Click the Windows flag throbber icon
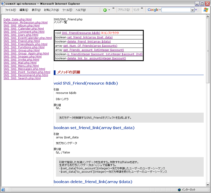The height and width of the screenshot is (193, 211). click(x=206, y=10)
